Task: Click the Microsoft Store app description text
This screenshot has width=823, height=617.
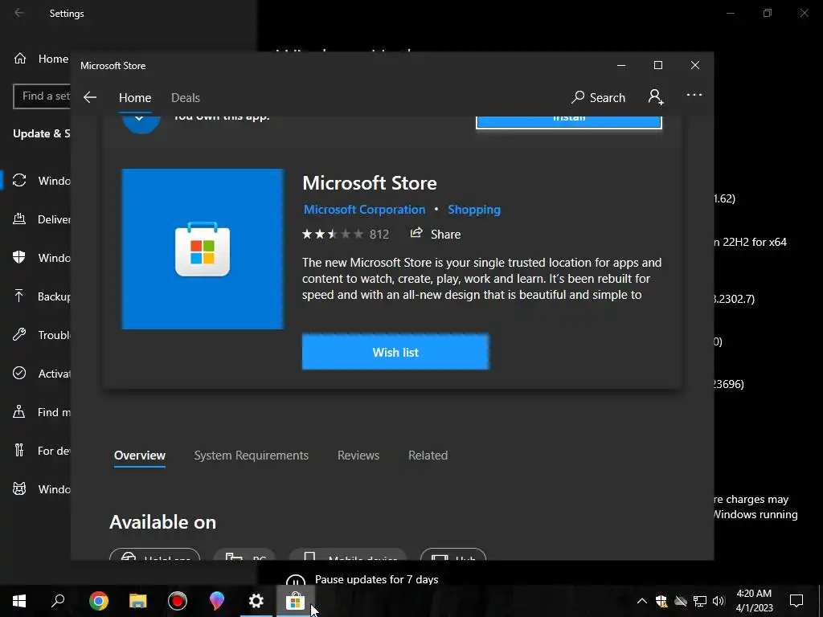Action: [481, 279]
